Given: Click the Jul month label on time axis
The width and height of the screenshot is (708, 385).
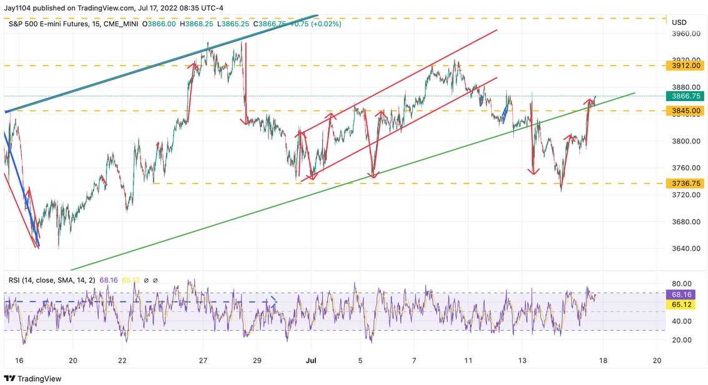Looking at the screenshot, I should [x=311, y=361].
